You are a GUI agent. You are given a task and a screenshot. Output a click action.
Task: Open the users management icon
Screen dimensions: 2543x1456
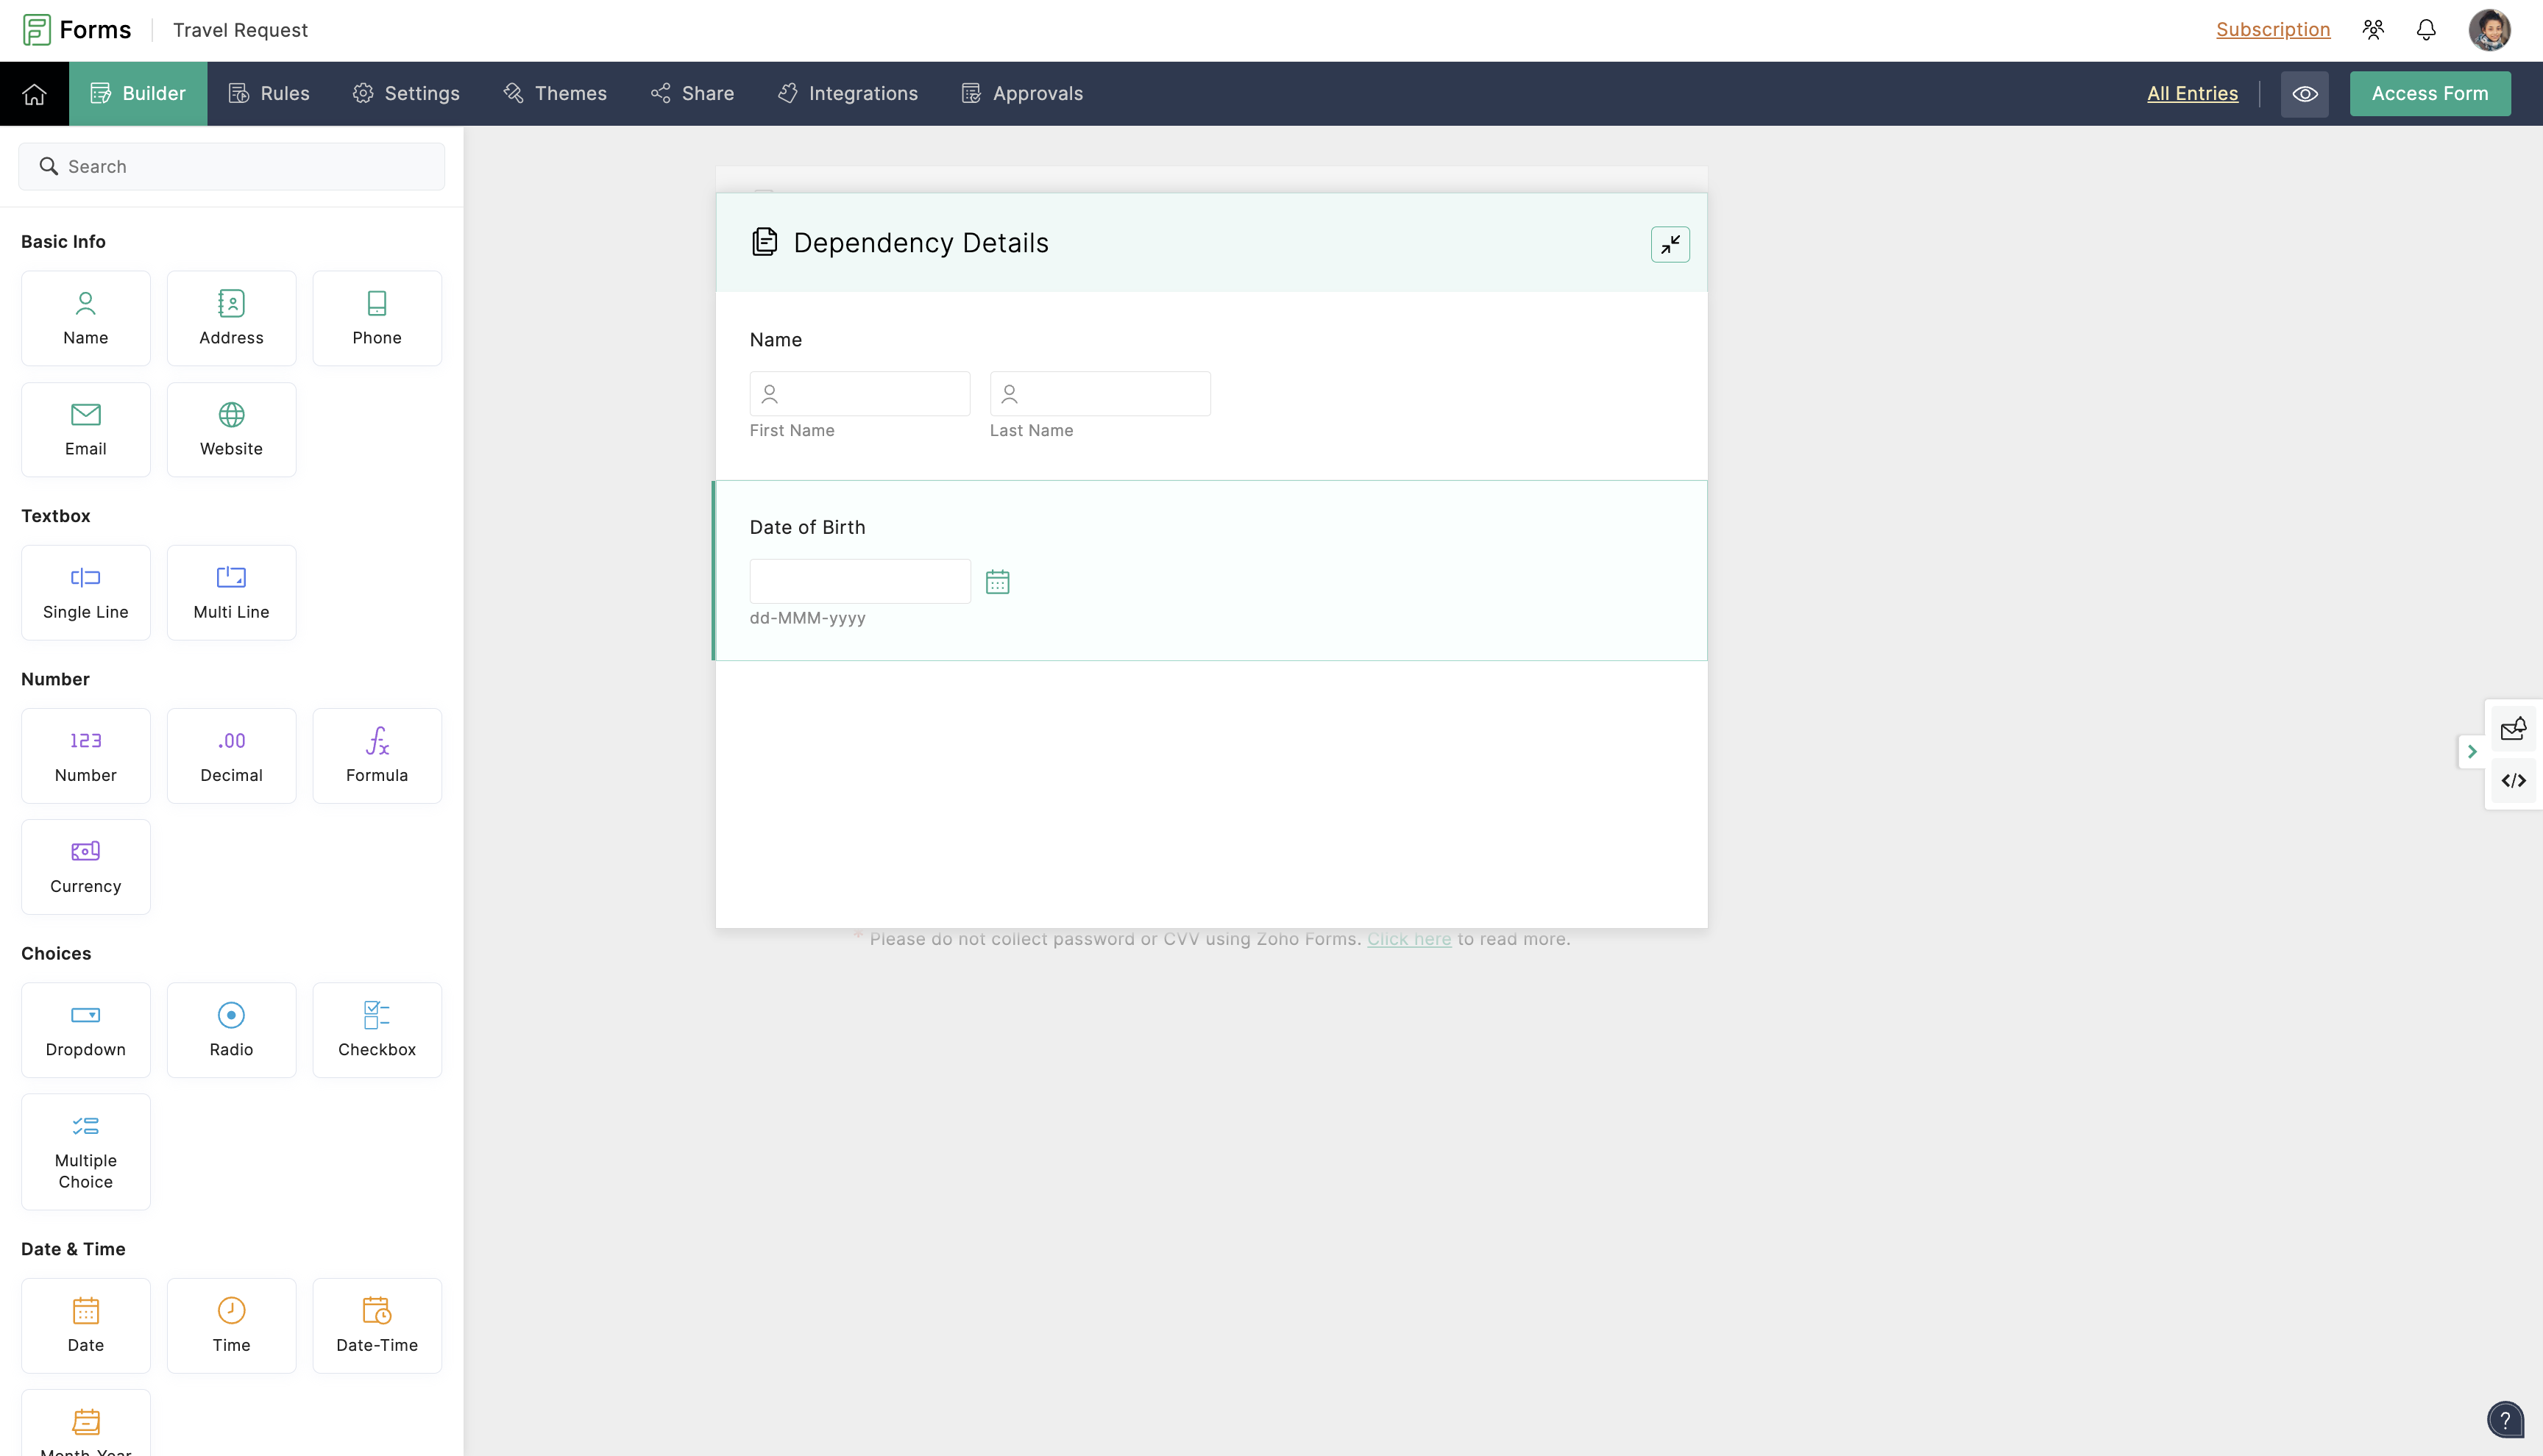click(2373, 30)
